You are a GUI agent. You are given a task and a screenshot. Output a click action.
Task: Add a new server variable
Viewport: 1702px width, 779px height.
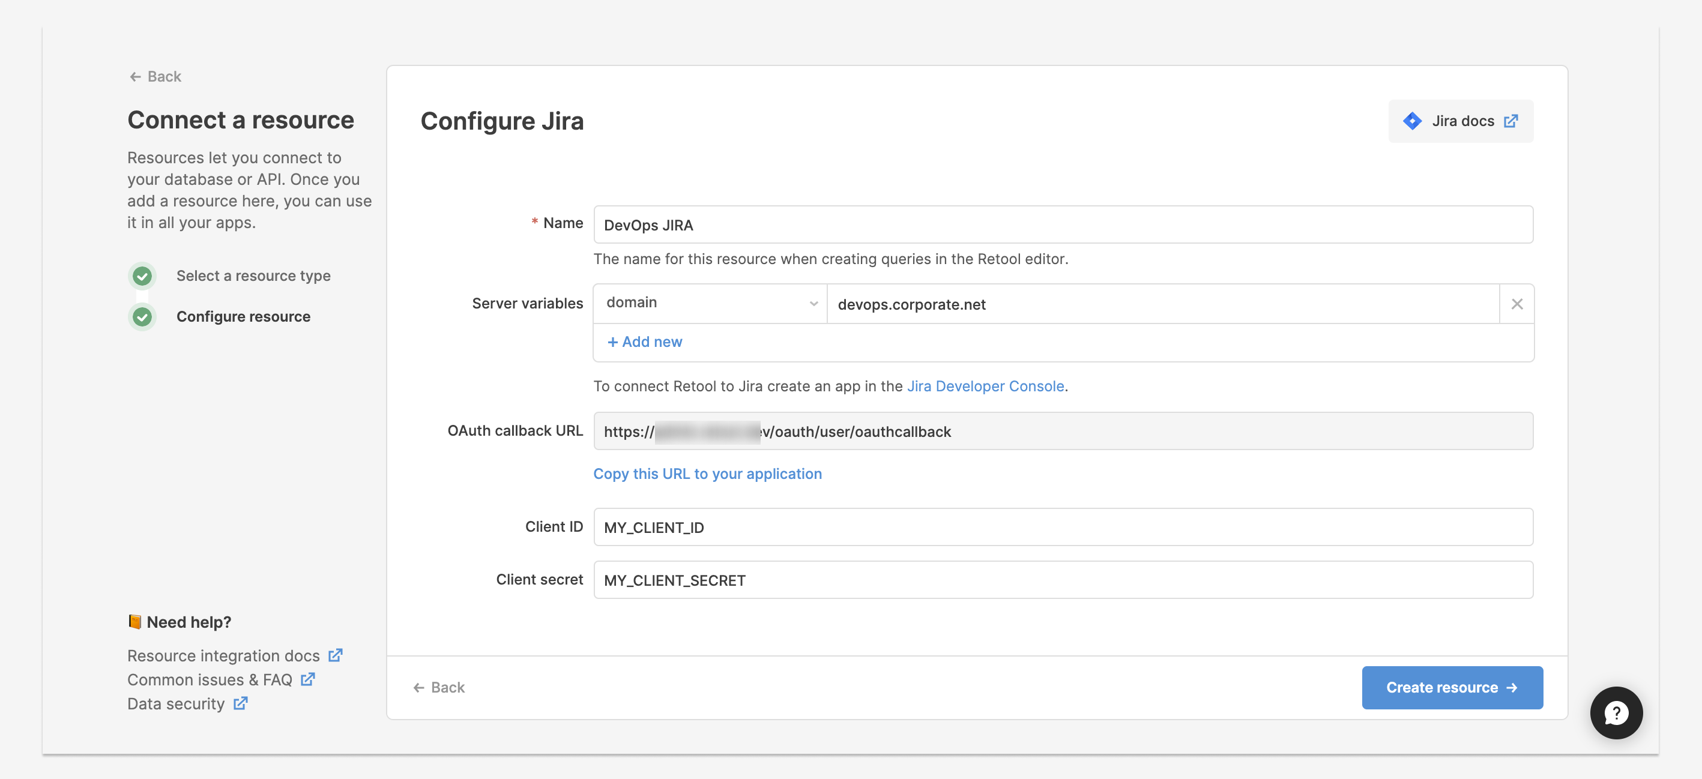coord(645,342)
